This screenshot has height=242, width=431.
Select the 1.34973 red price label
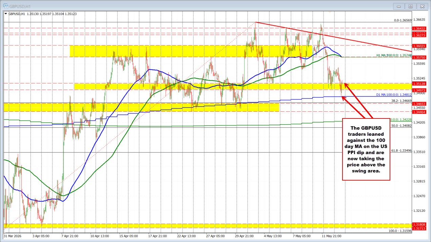coord(419,90)
